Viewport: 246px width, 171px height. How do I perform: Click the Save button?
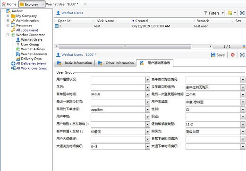(x=218, y=55)
